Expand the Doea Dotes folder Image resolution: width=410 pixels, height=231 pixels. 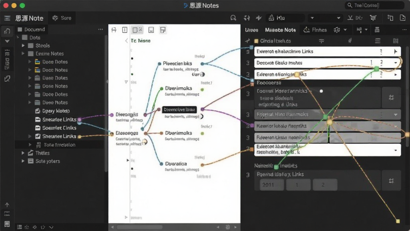click(x=30, y=62)
